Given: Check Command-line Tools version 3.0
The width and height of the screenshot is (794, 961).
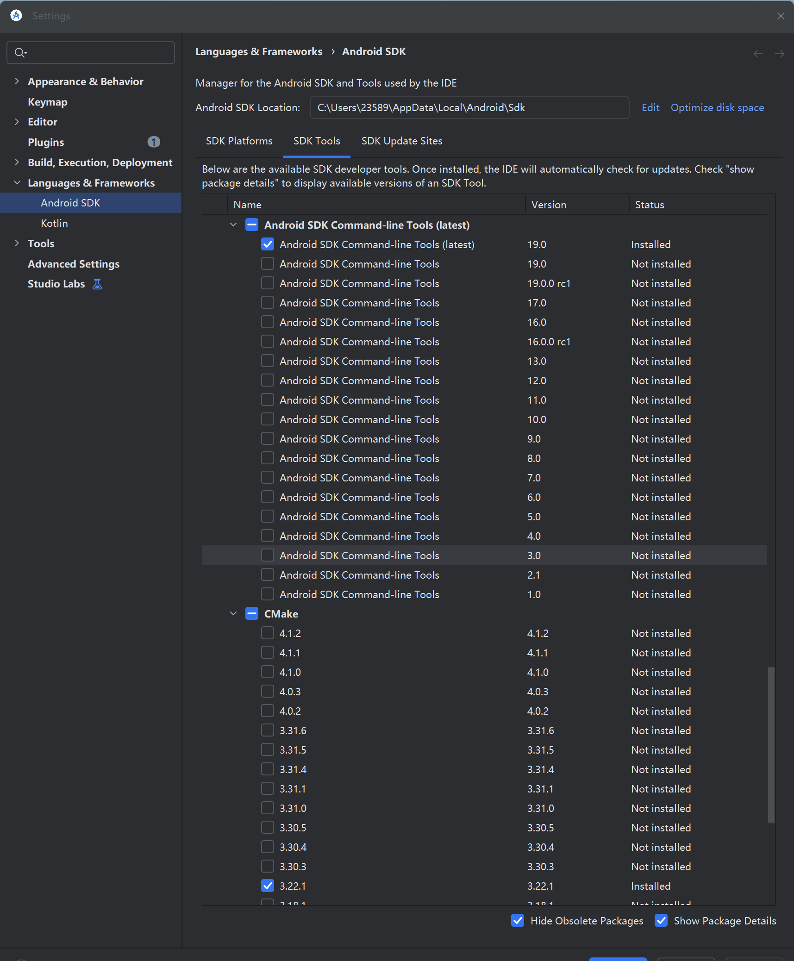Looking at the screenshot, I should click(x=268, y=555).
